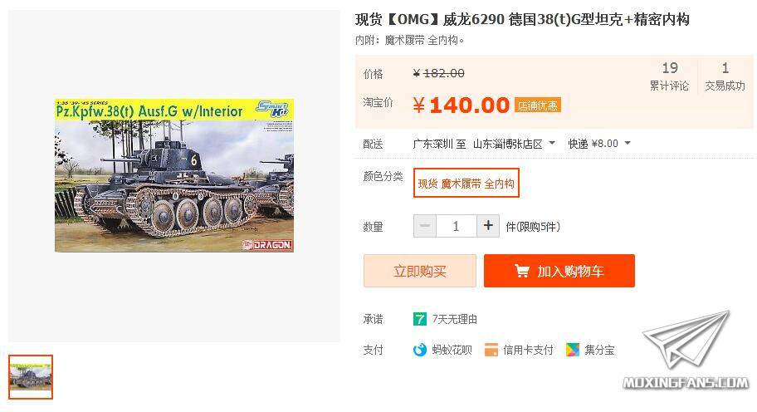Select the small product thumbnail below image
The width and height of the screenshot is (757, 412).
pyautogui.click(x=31, y=377)
